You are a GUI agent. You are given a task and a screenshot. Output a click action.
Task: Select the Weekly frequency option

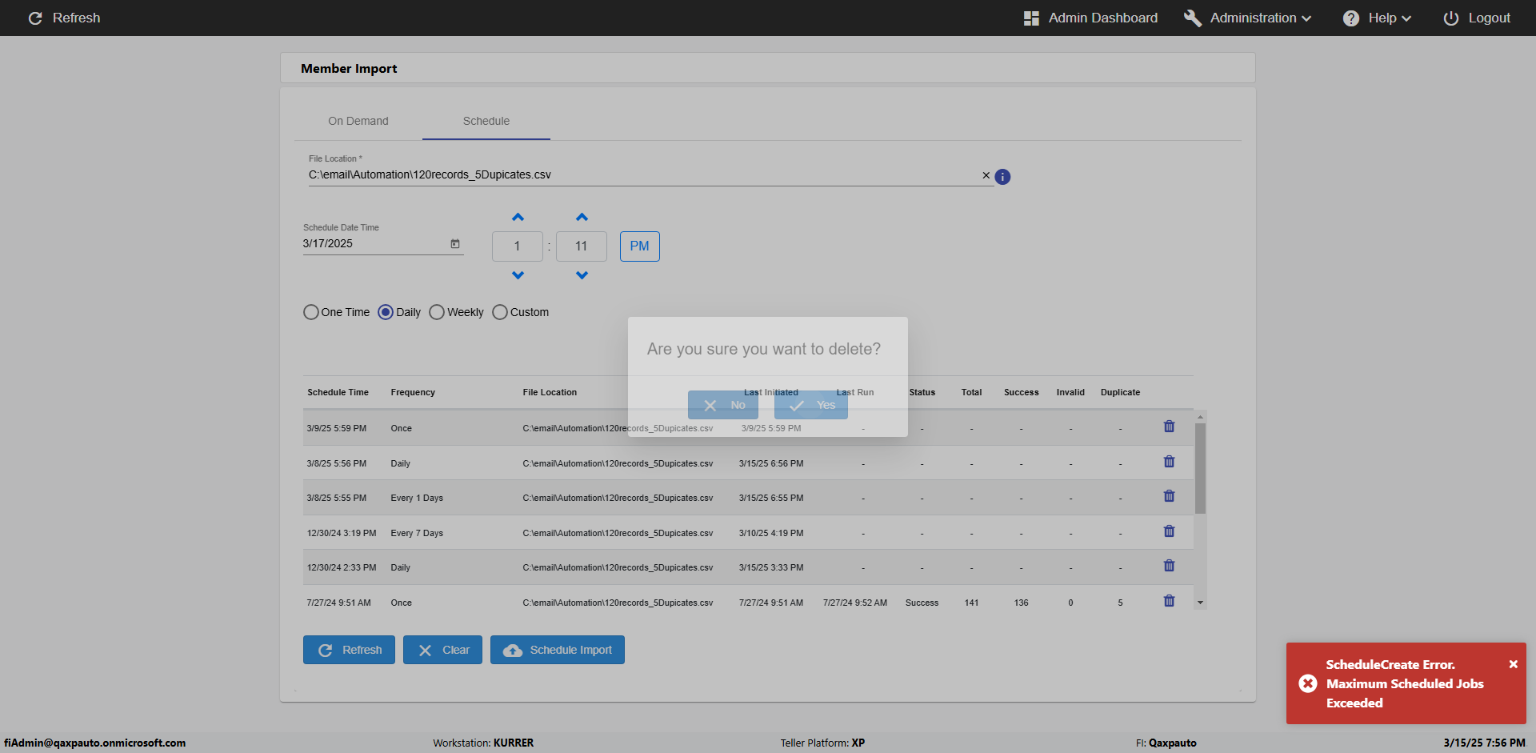pyautogui.click(x=437, y=312)
